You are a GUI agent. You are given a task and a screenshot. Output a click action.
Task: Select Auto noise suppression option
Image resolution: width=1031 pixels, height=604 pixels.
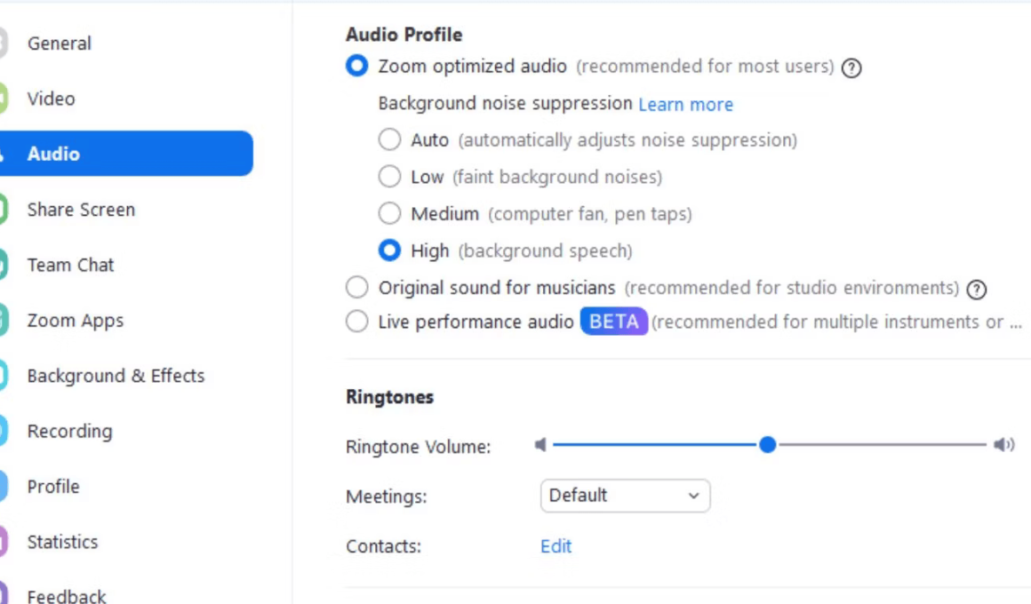[x=389, y=139]
